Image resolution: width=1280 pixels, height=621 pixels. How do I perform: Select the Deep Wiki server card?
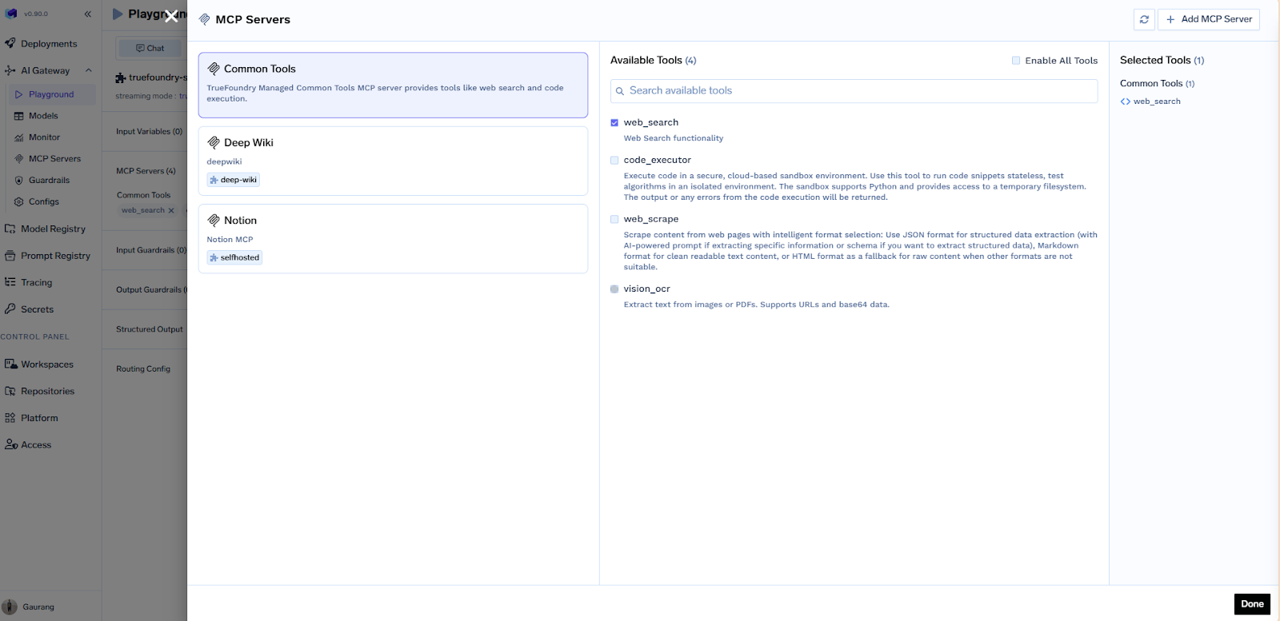[393, 161]
